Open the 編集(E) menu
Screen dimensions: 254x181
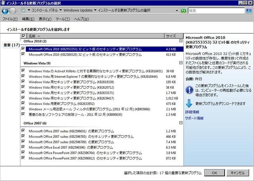coord(28,19)
